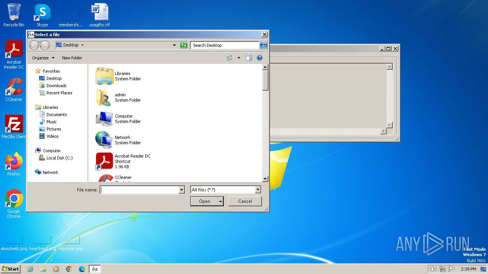Select the Libraries folder icon in the file list
Image resolution: width=488 pixels, height=274 pixels.
pyautogui.click(x=104, y=76)
